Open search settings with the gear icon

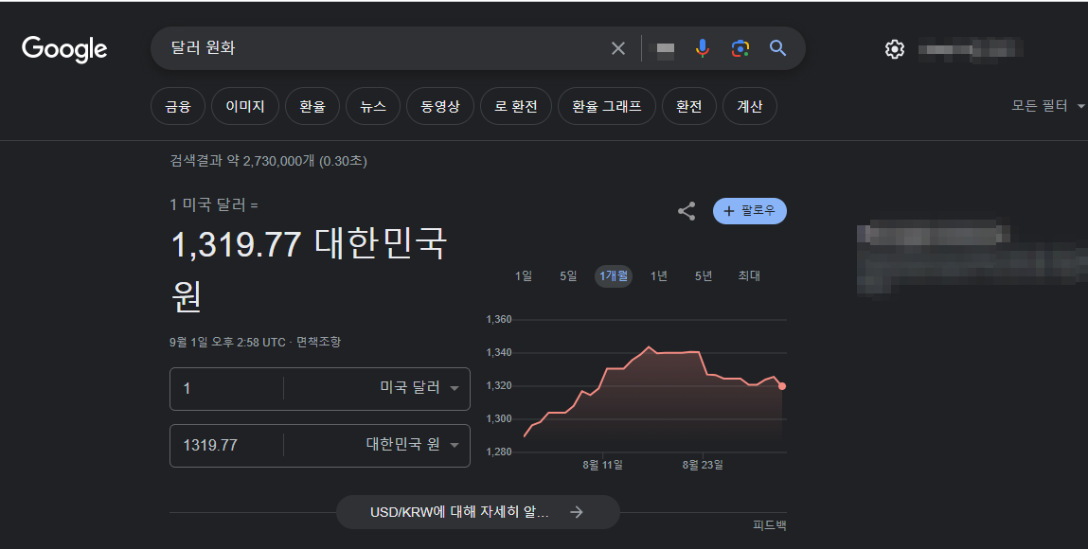(x=893, y=48)
